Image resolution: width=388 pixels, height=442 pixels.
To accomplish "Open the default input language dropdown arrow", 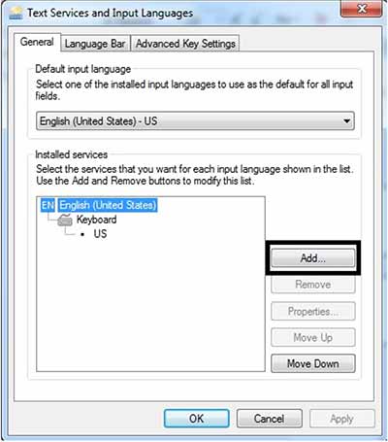I will [346, 121].
